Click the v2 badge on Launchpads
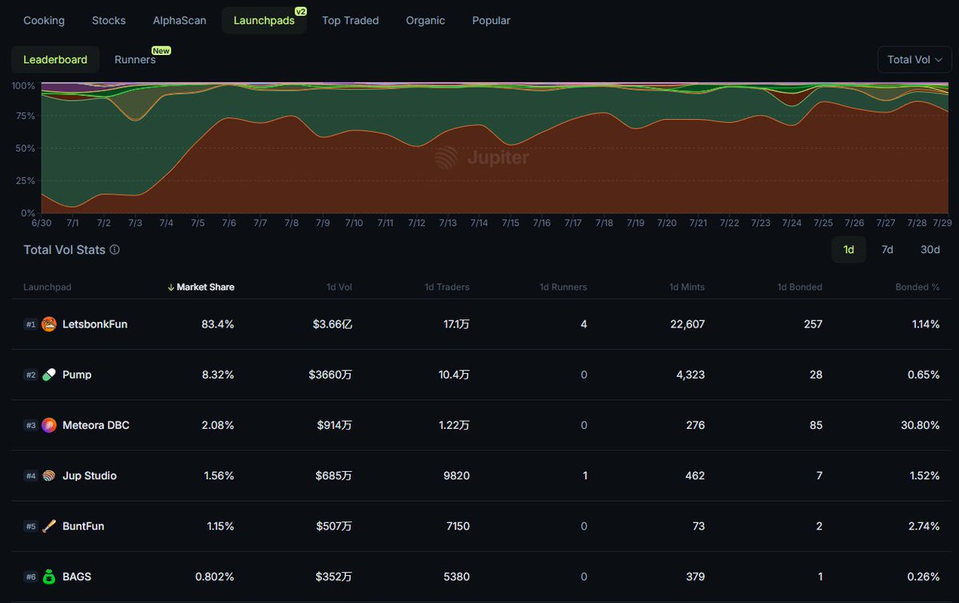 point(300,12)
